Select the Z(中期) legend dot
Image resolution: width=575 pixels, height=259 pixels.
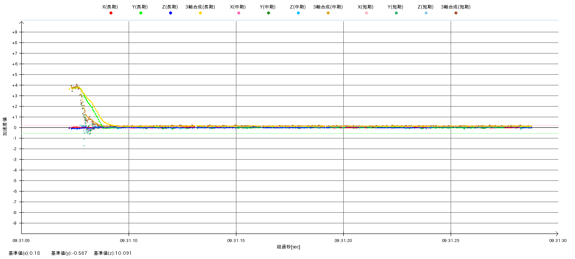click(x=298, y=13)
